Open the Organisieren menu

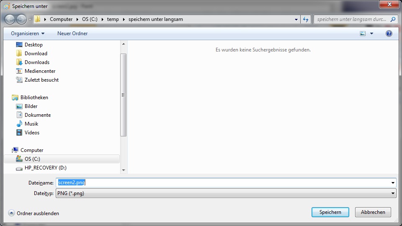[28, 33]
